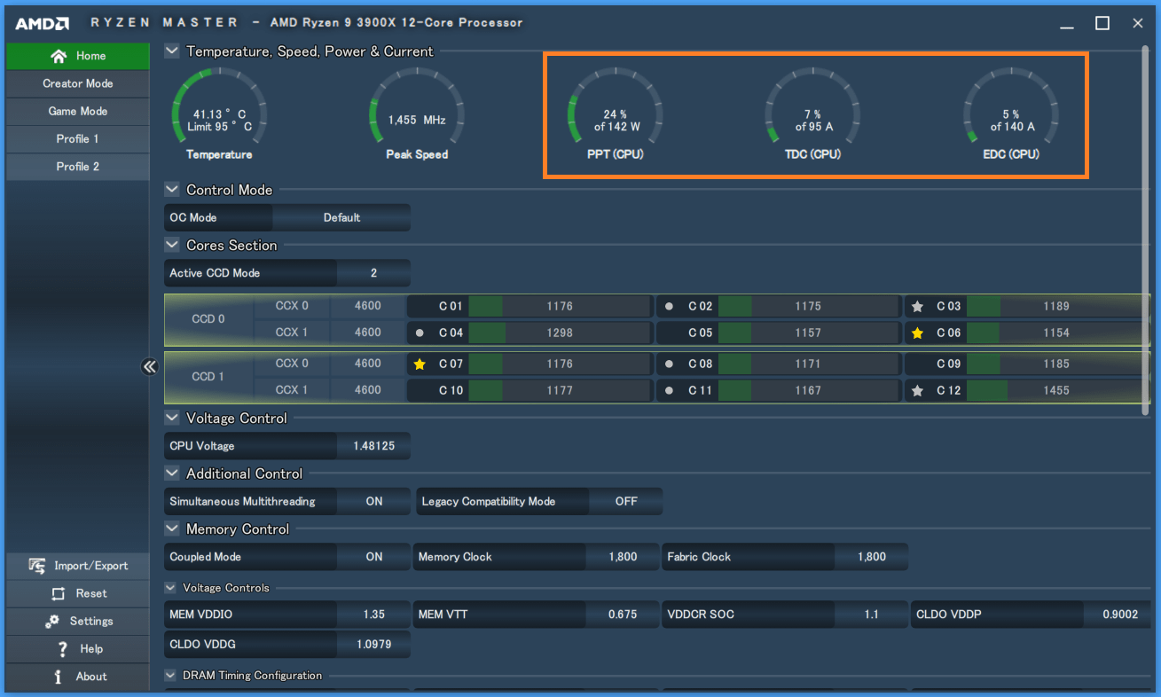The width and height of the screenshot is (1161, 697).
Task: Collapse the DRAM Timing Configuration subsection
Action: pyautogui.click(x=170, y=676)
